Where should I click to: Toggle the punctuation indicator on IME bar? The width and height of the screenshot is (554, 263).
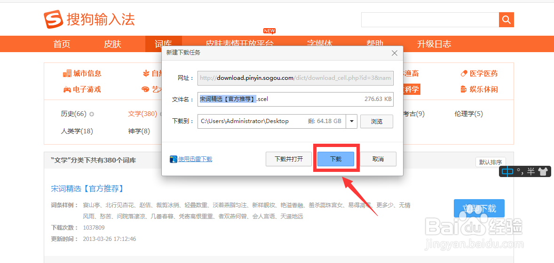[520, 171]
